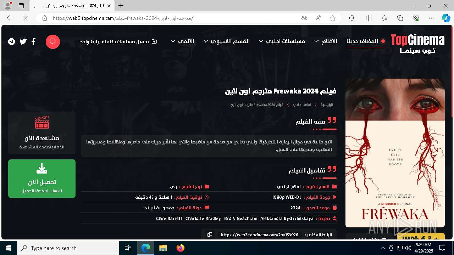View site information lock icon
Viewport: 454px width, 255px height.
click(44, 18)
